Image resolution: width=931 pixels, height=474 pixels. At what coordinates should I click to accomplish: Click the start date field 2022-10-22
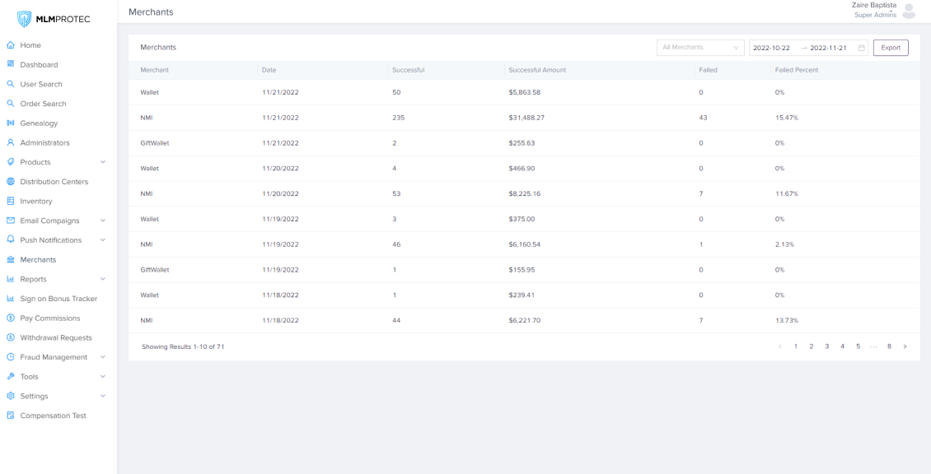pos(772,48)
